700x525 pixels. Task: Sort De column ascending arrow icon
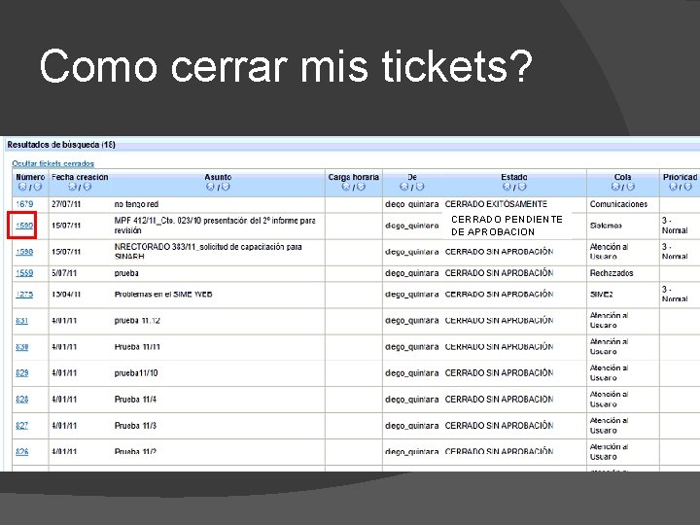(404, 187)
